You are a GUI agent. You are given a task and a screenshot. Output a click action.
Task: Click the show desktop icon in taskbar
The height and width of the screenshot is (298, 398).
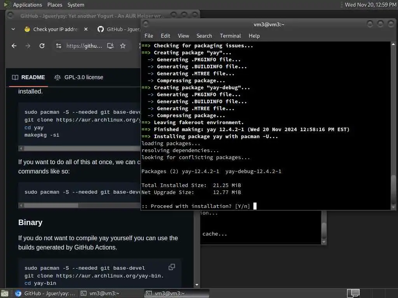(5, 293)
